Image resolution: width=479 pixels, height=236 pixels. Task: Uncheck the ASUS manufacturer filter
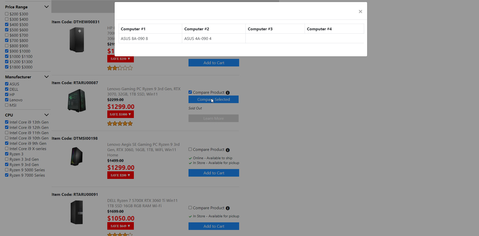click(7, 84)
